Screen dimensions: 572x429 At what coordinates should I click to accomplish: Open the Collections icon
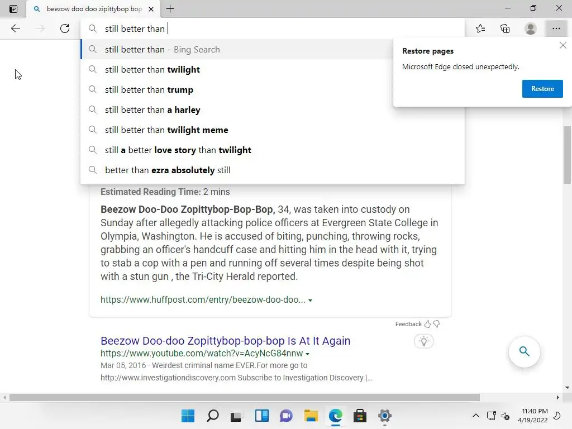(x=505, y=28)
